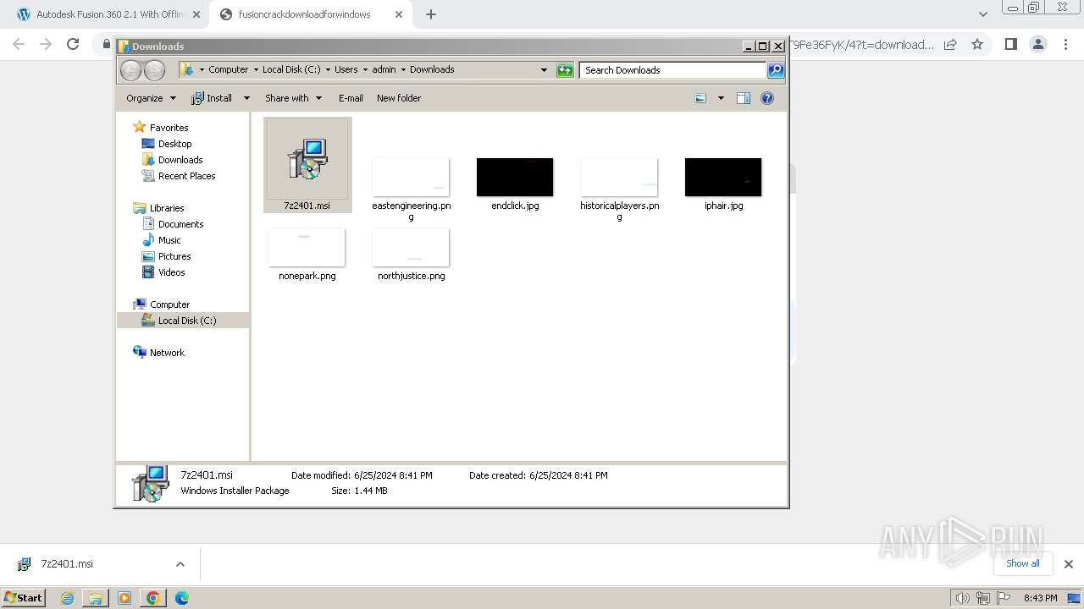The height and width of the screenshot is (609, 1084).
Task: Open Desktop in navigation pane
Action: click(174, 144)
